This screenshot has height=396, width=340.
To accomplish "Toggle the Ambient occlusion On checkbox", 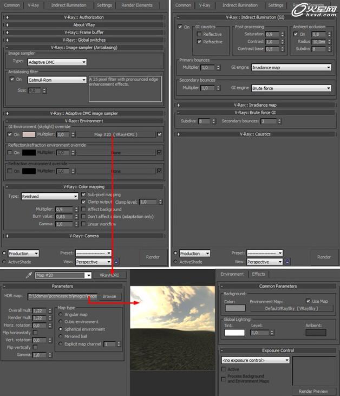I will [x=296, y=34].
